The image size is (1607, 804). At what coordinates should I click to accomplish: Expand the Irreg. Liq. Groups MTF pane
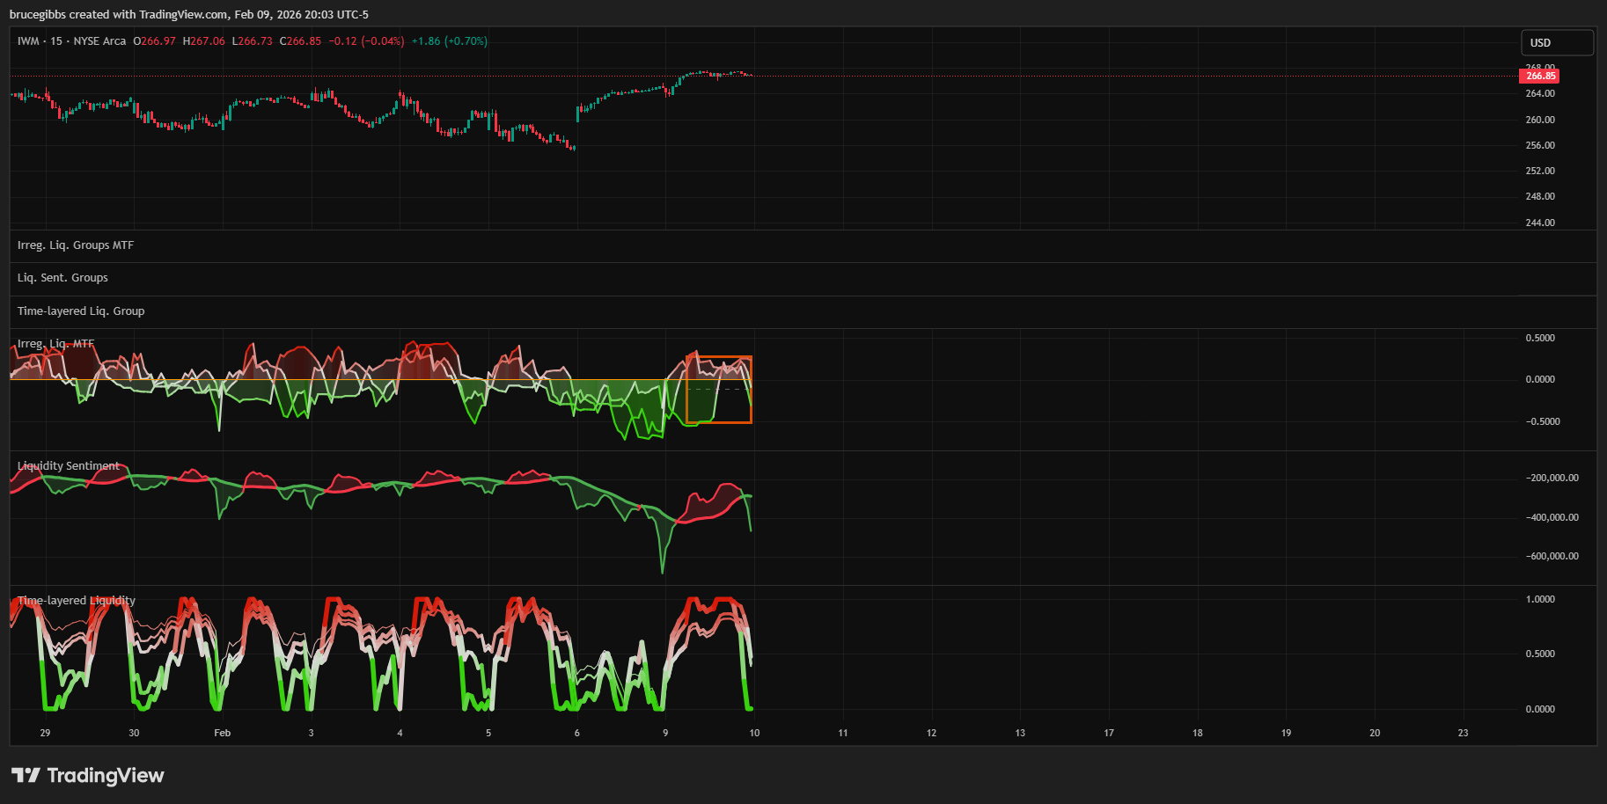(x=76, y=245)
